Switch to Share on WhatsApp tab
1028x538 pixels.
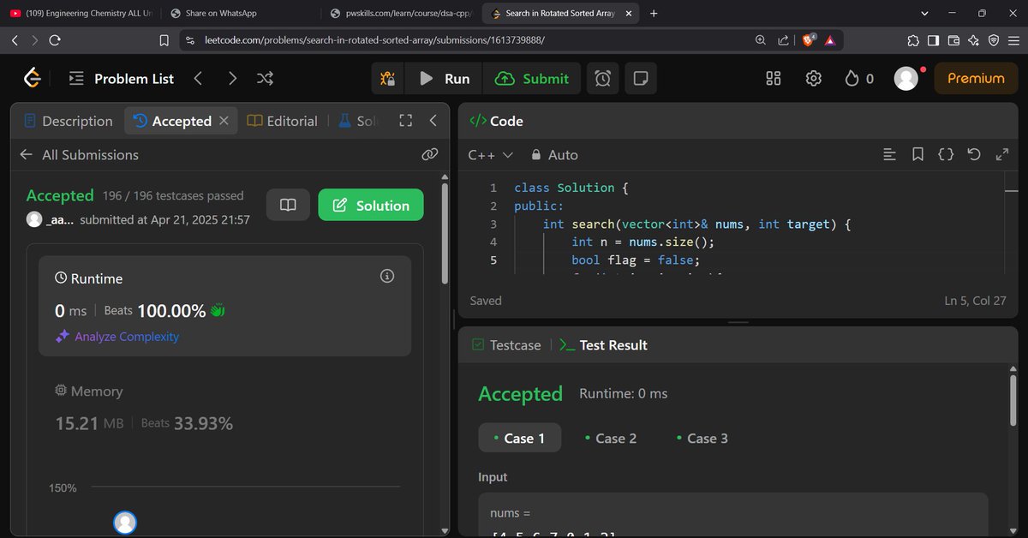click(x=241, y=13)
